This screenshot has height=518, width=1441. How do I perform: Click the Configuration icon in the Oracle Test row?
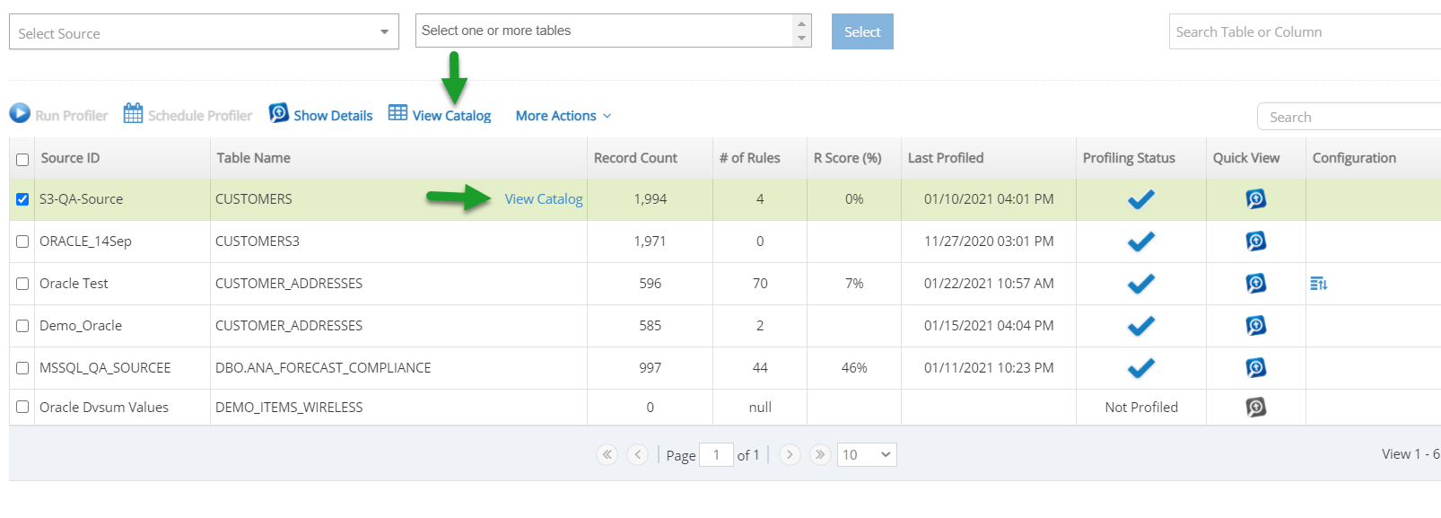[1318, 284]
